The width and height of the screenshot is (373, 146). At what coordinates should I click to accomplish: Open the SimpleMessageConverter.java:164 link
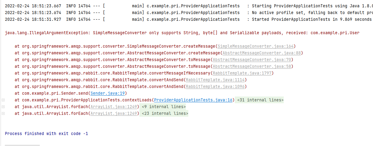pyautogui.click(x=256, y=46)
